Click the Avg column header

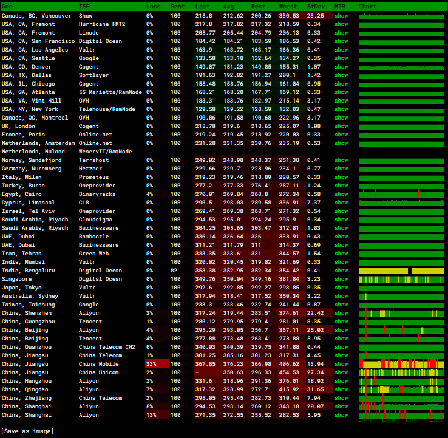point(229,7)
